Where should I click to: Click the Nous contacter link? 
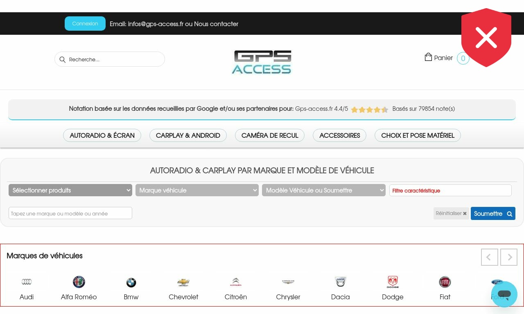point(216,24)
